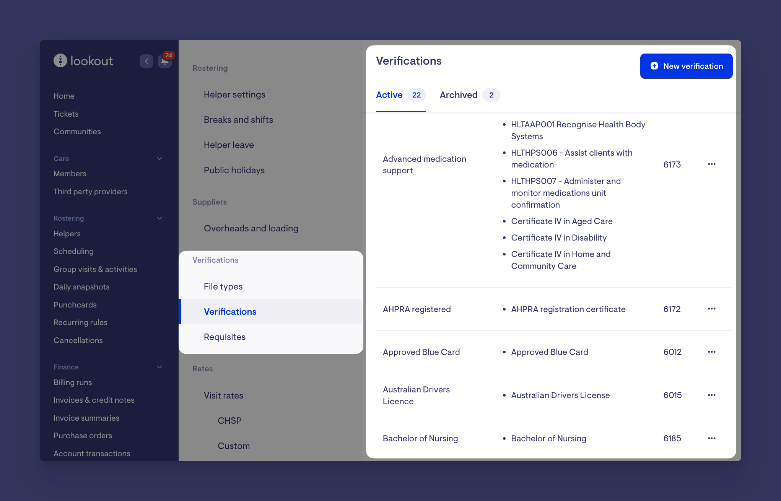This screenshot has width=781, height=501.
Task: Open Billing runs
Action: click(73, 382)
